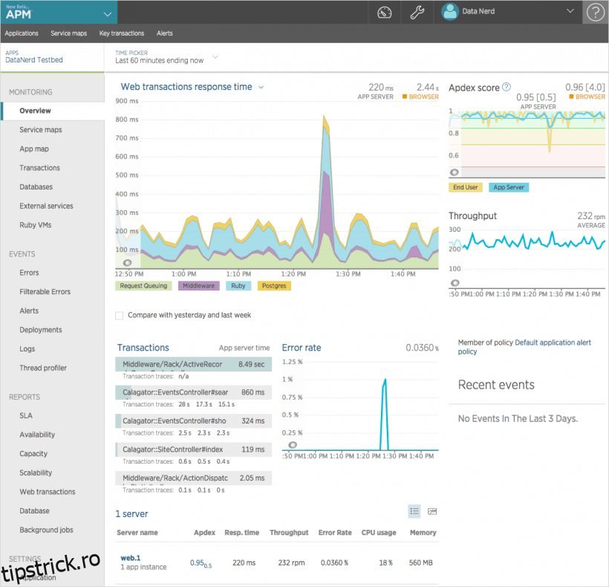This screenshot has height=587, width=609.
Task: Open the web.1 server link
Action: click(131, 557)
